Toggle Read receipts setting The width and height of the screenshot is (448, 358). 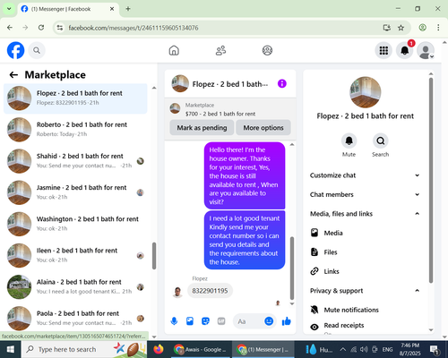click(x=365, y=327)
